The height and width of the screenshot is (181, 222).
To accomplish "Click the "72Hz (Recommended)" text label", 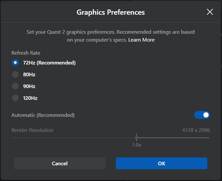I will [49, 63].
